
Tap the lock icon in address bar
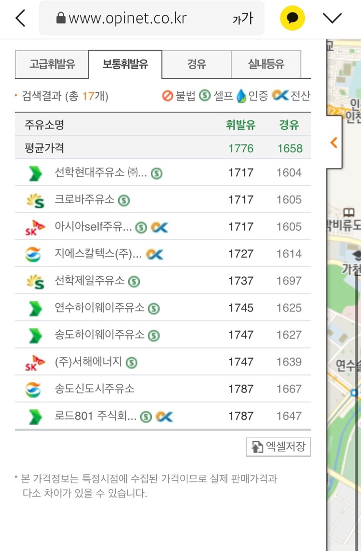61,18
